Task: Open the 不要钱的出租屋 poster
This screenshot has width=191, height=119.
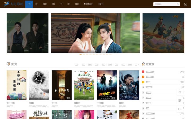Action: coord(16,85)
